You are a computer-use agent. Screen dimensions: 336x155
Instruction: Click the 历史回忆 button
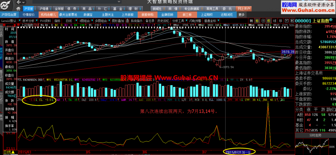click(163, 21)
